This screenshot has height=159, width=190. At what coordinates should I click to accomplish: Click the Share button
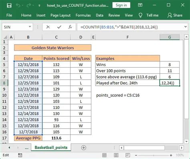point(175,15)
